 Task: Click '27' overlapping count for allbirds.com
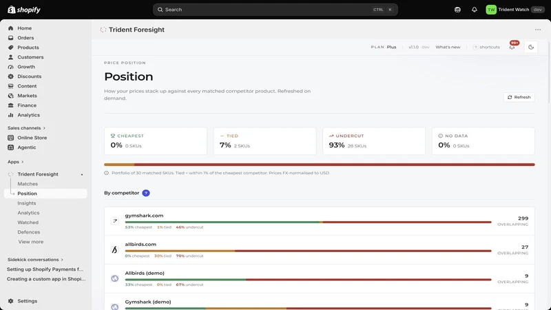pos(525,247)
